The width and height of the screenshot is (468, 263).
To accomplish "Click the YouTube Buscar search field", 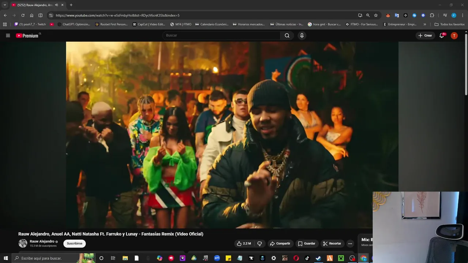I will (221, 35).
